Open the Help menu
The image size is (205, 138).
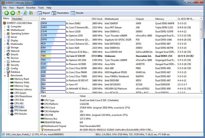[x=49, y=8]
